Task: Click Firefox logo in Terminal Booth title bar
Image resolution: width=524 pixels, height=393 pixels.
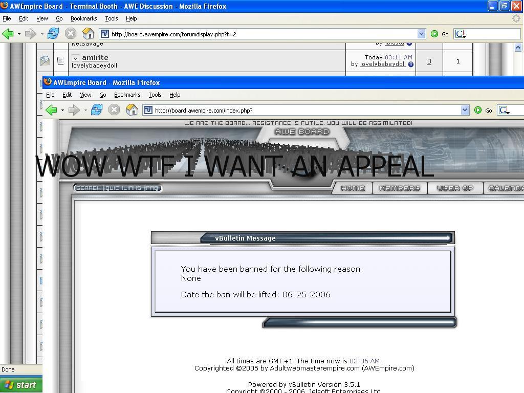Action: 4,6
